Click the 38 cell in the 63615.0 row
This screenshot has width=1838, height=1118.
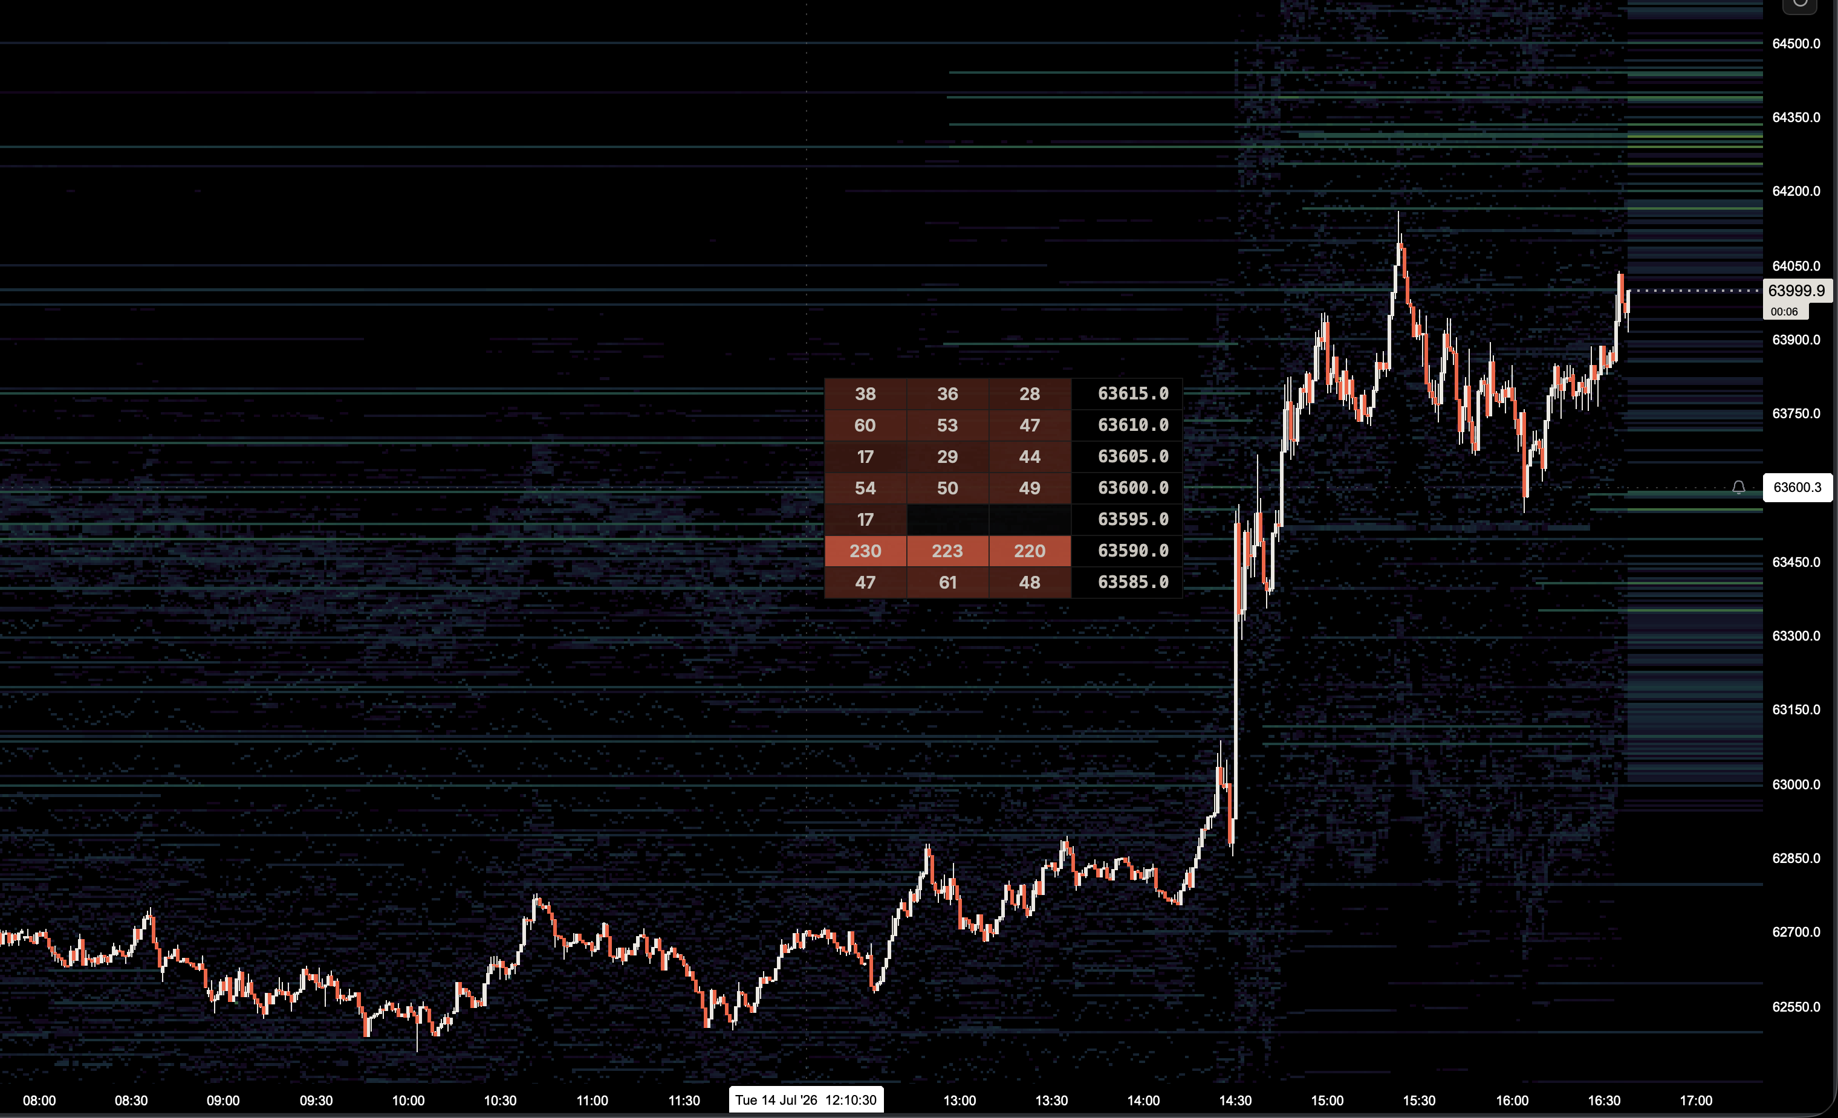point(865,394)
